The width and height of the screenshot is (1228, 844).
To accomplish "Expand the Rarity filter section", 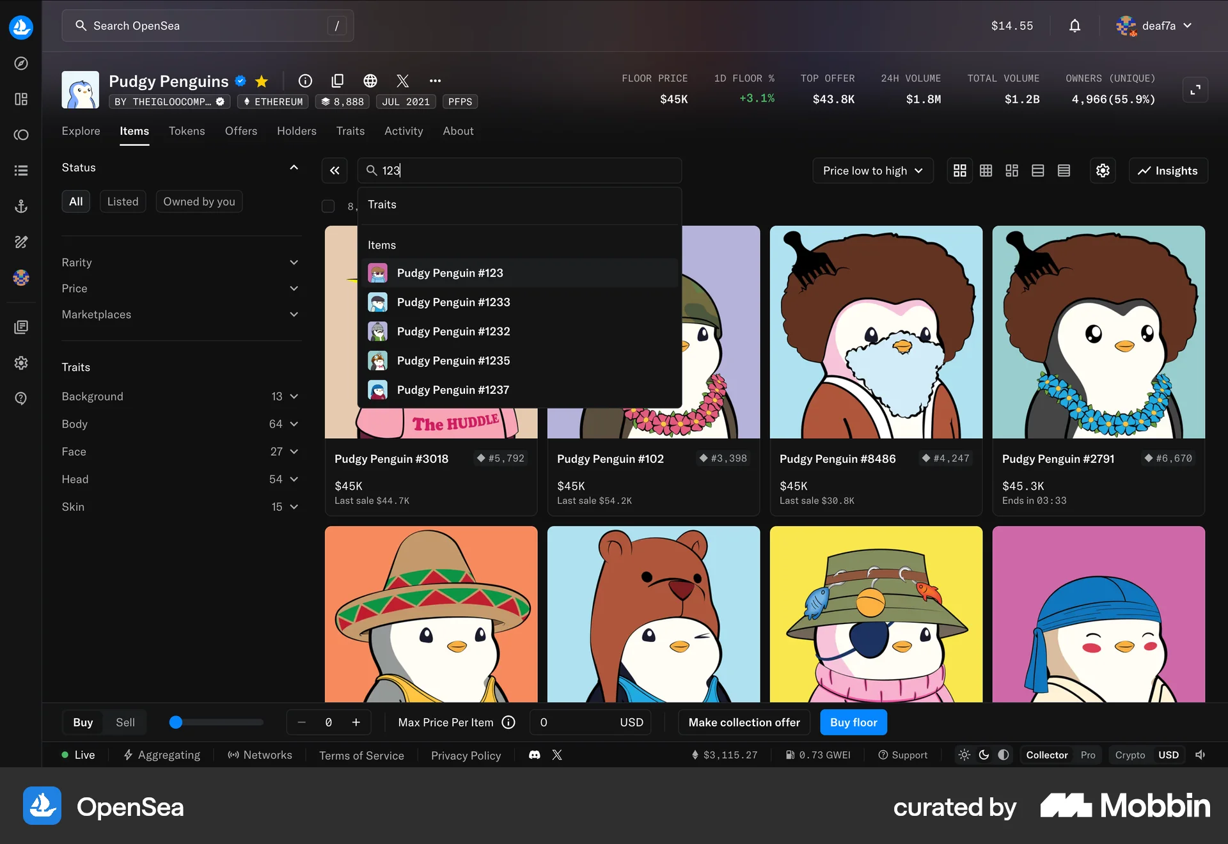I will tap(179, 263).
